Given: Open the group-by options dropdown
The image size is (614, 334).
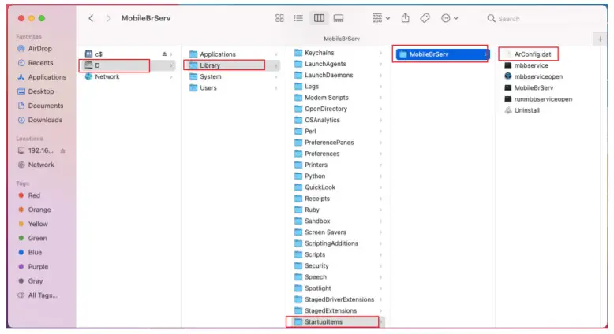Looking at the screenshot, I should point(381,18).
